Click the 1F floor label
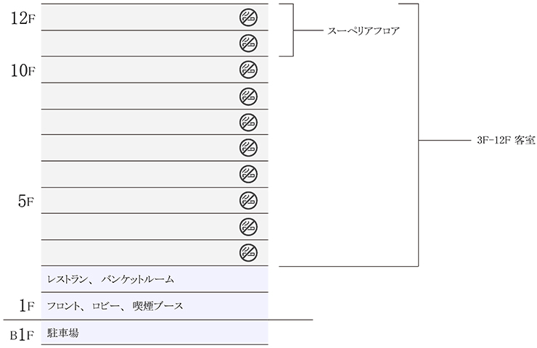Screen dimensions: 537x348 tap(28, 305)
